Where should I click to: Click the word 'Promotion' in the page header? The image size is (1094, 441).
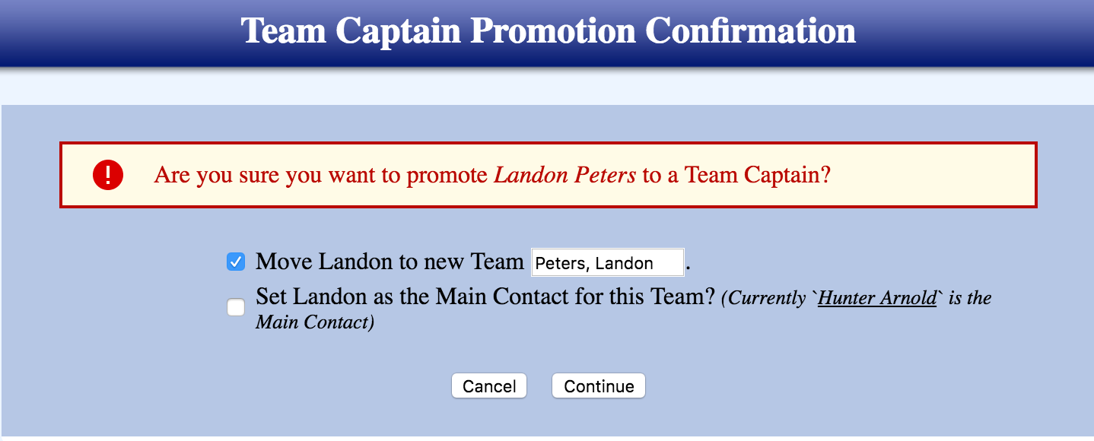[x=553, y=31]
